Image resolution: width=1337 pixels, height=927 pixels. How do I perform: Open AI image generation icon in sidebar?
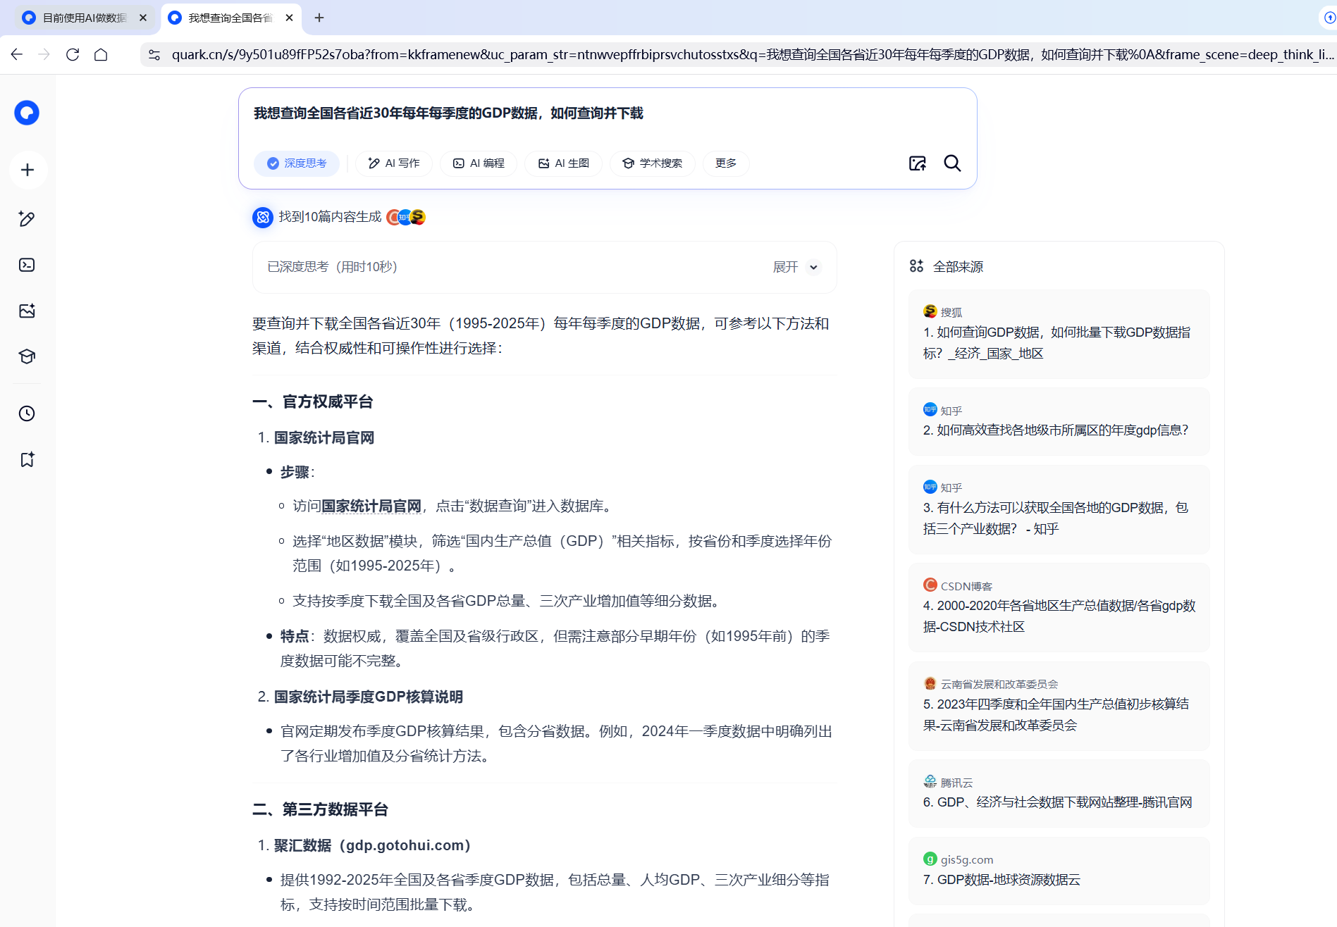27,311
